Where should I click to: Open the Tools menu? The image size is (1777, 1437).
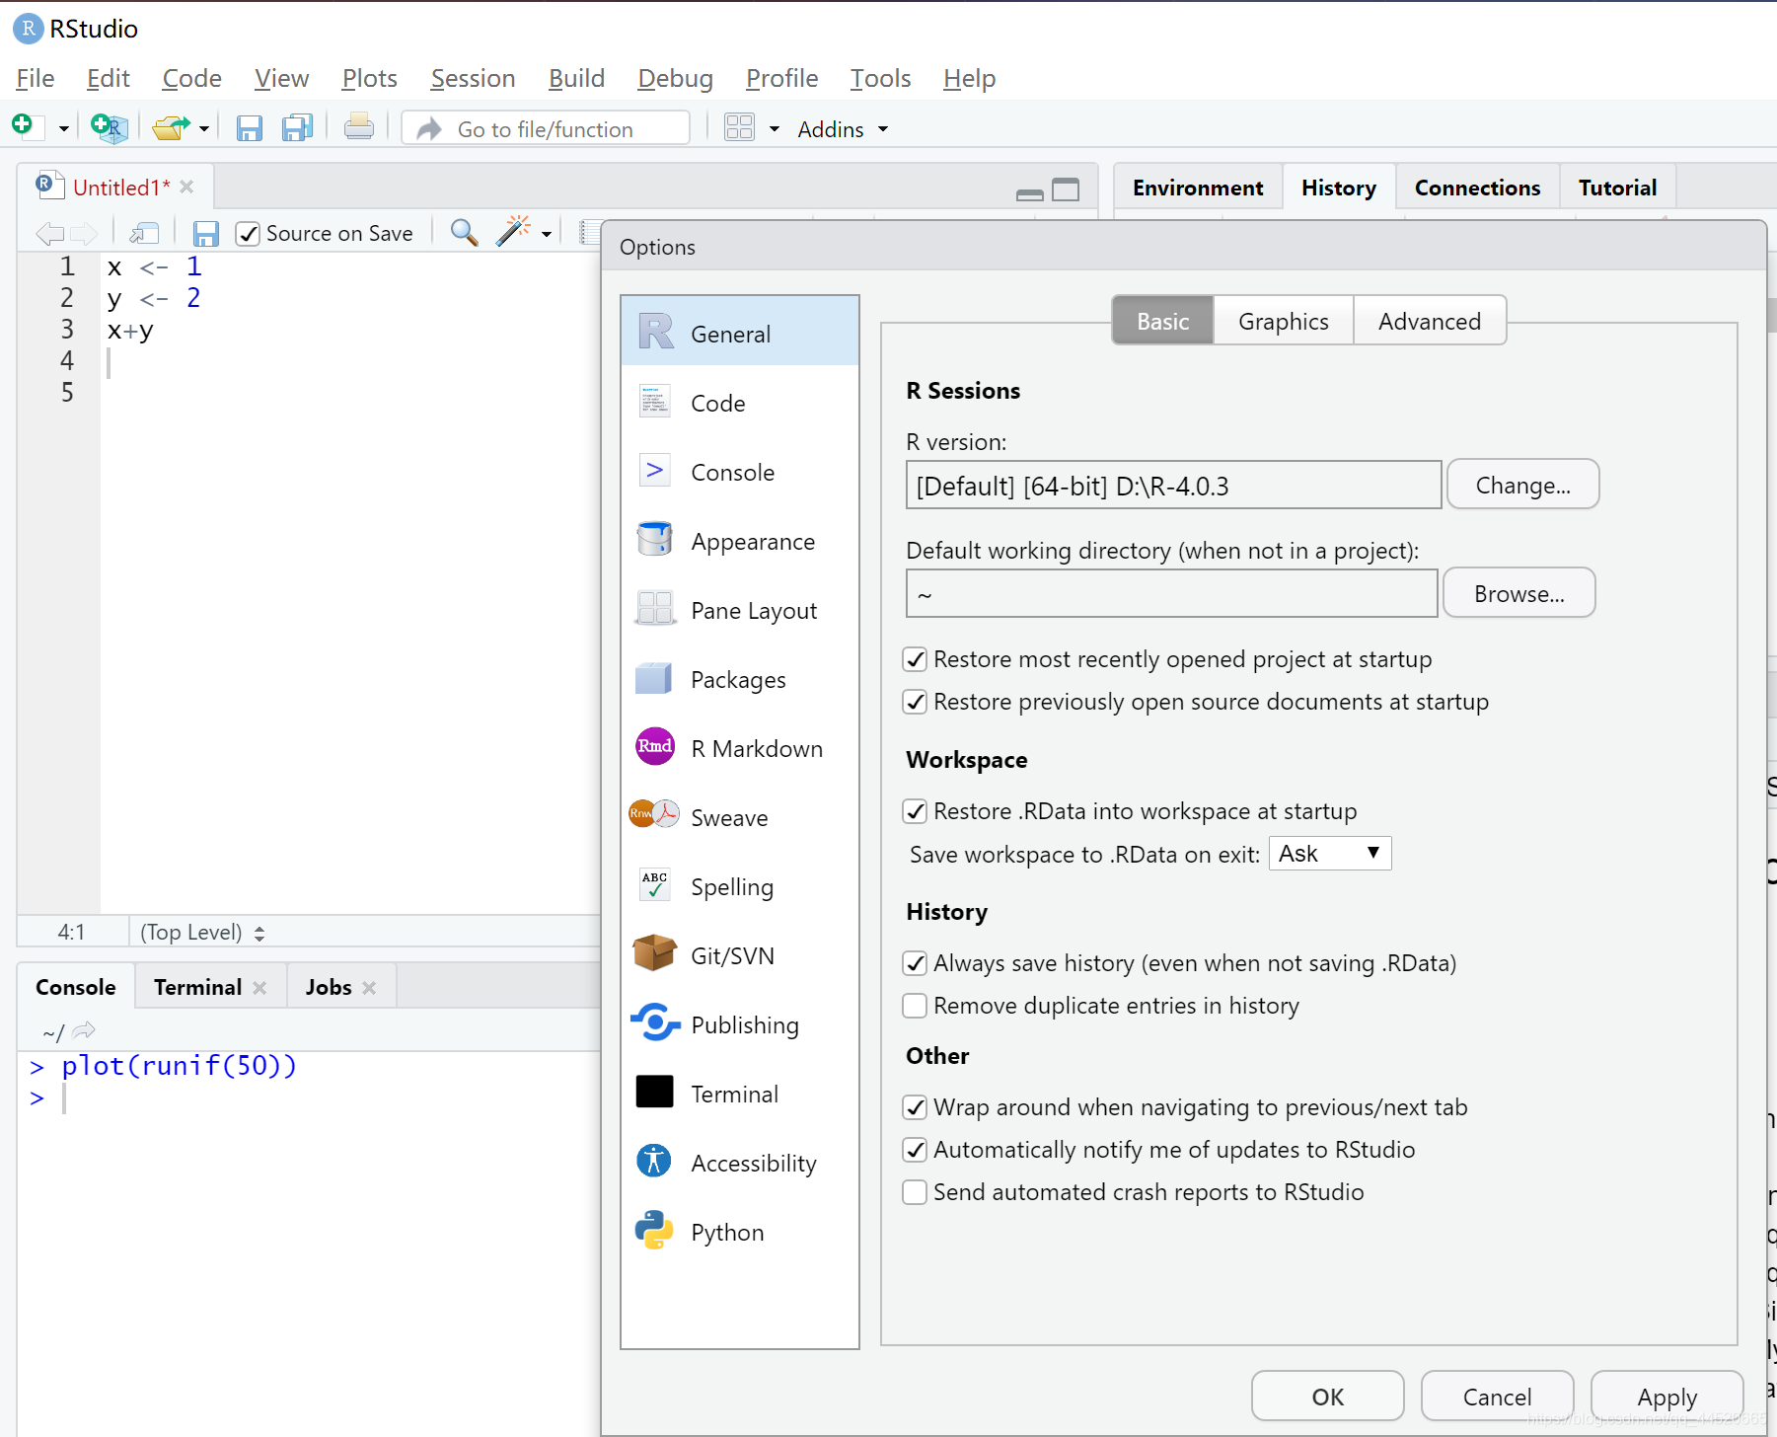[x=880, y=78]
